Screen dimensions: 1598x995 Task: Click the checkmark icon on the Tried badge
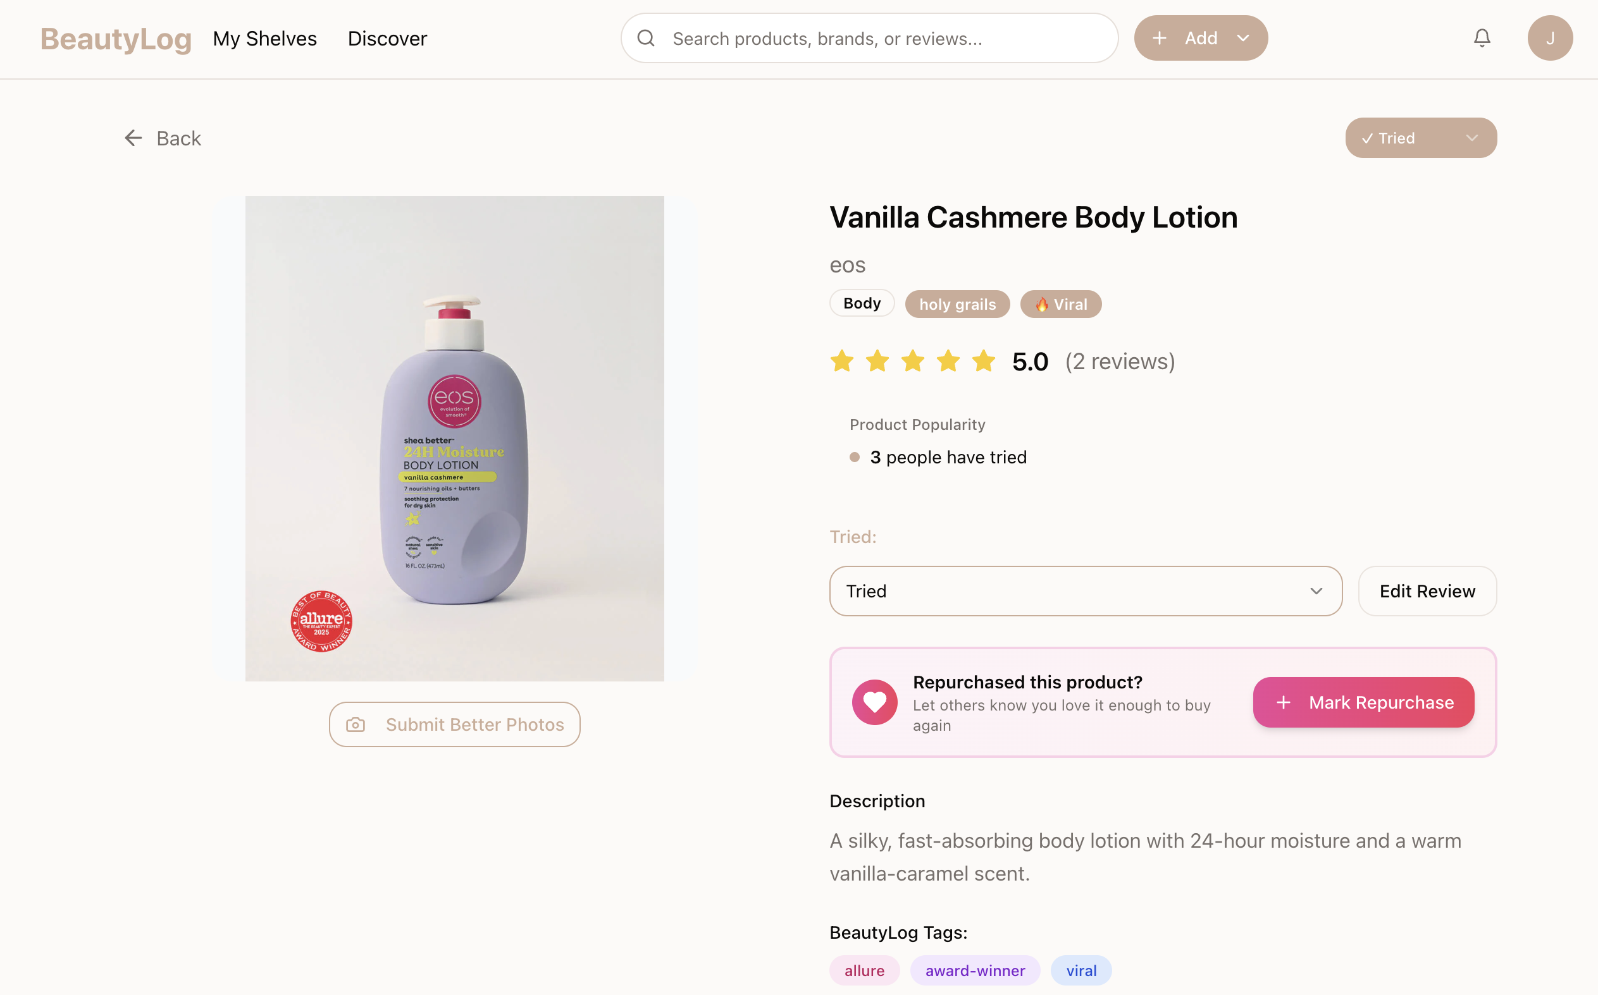[x=1368, y=138]
